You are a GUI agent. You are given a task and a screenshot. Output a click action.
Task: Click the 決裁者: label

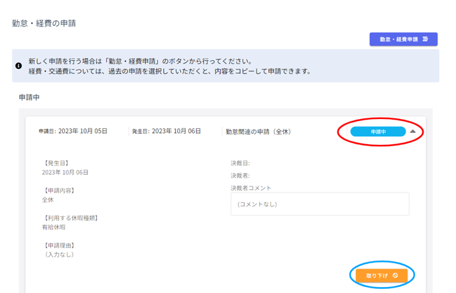click(x=240, y=175)
